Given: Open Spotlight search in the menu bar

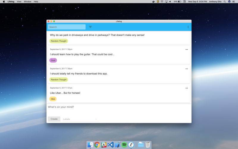Looking at the screenshot, I should click(x=225, y=1).
